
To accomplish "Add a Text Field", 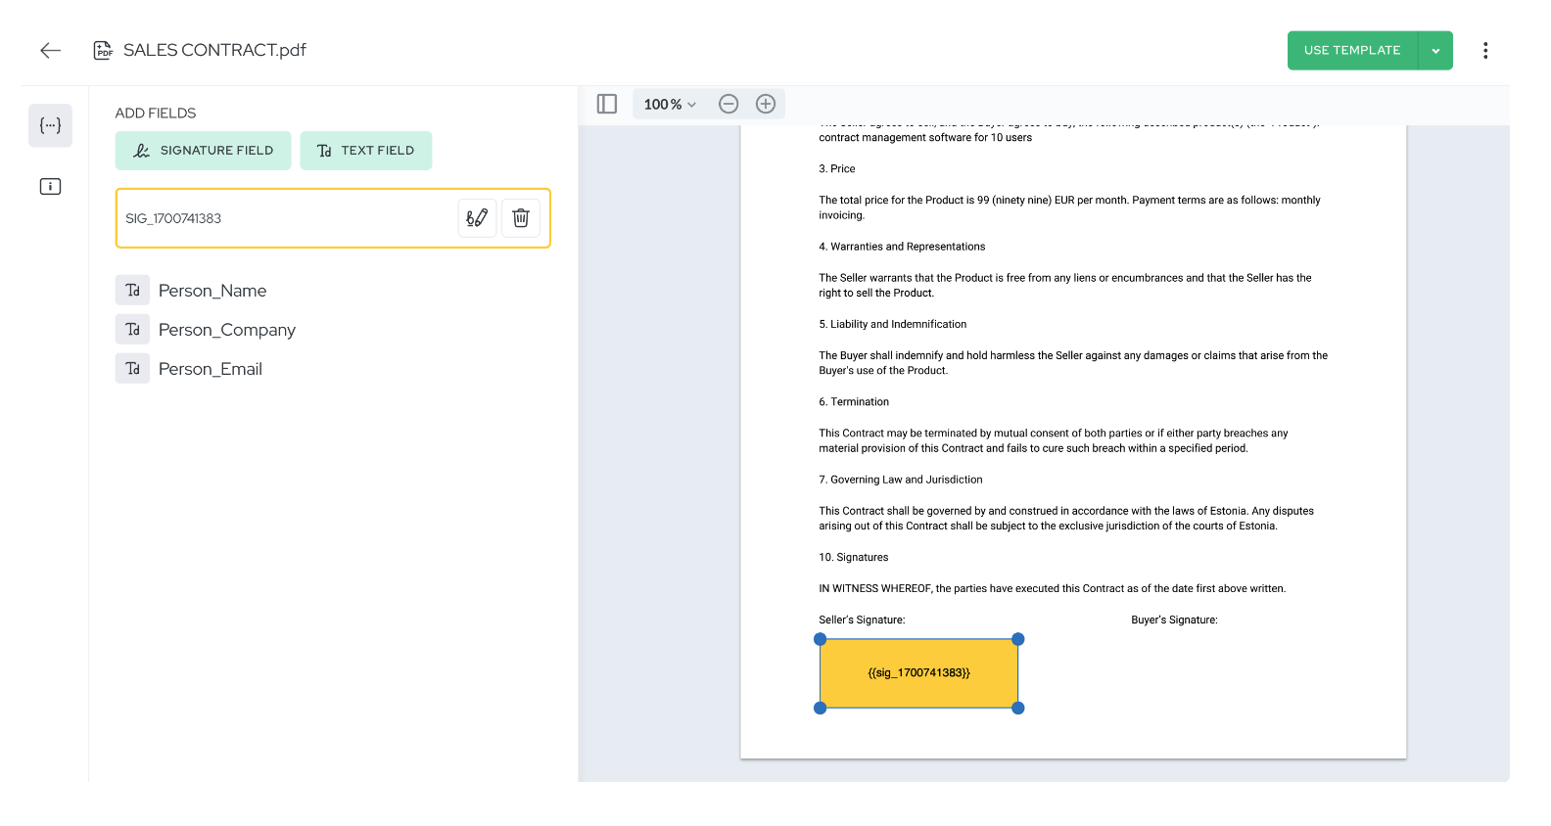I will pyautogui.click(x=366, y=151).
